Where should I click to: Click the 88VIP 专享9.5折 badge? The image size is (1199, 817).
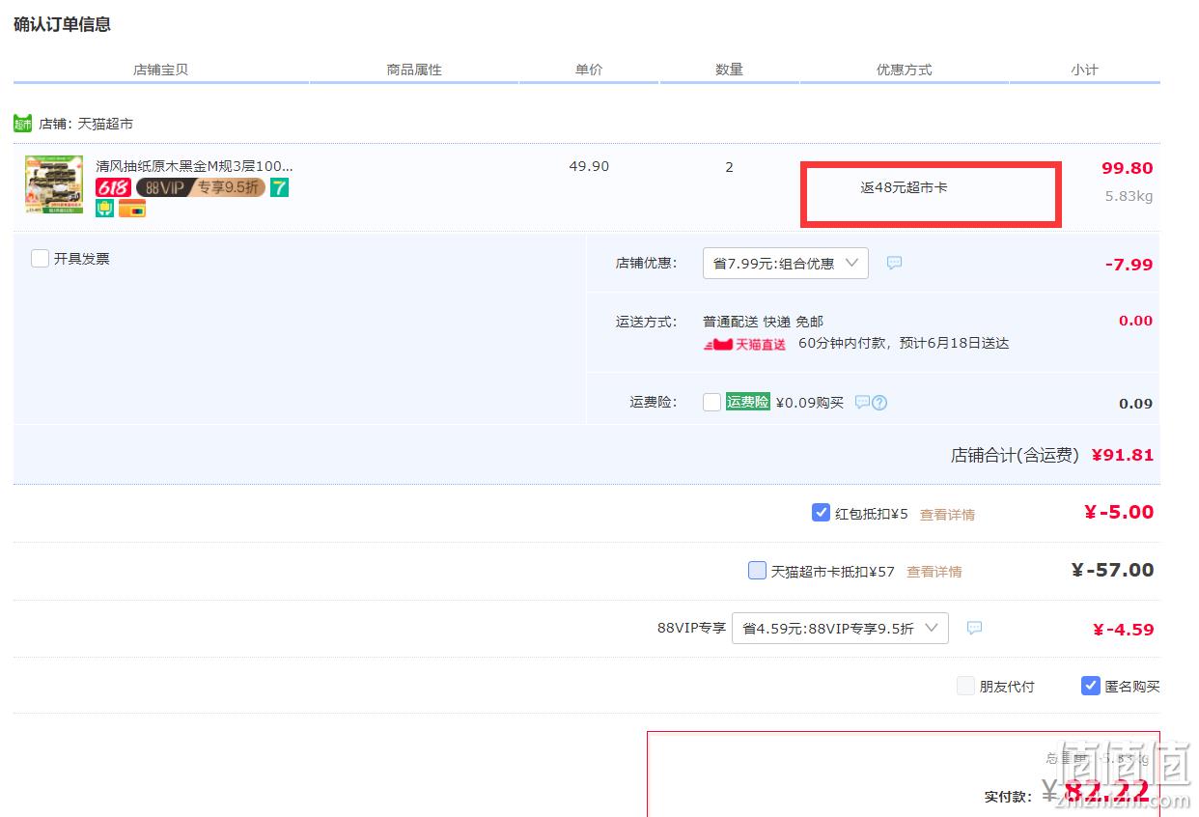tap(201, 187)
